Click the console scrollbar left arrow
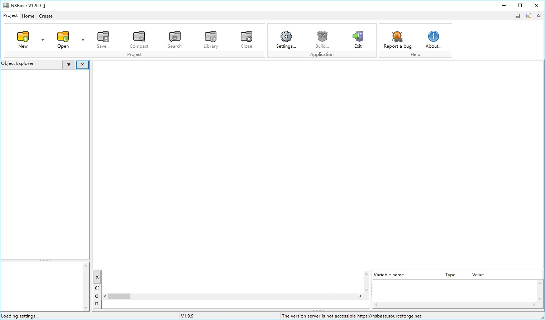The width and height of the screenshot is (545, 320). (105, 296)
